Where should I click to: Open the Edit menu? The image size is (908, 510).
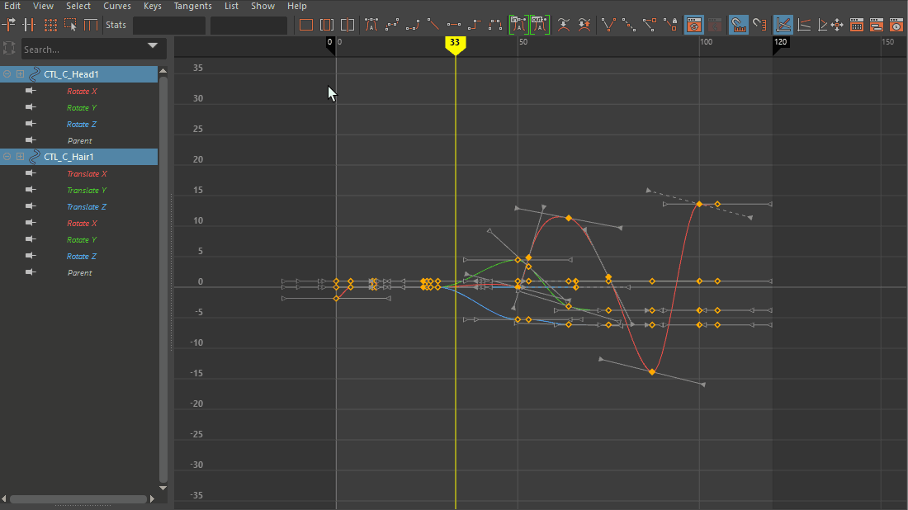[12, 6]
